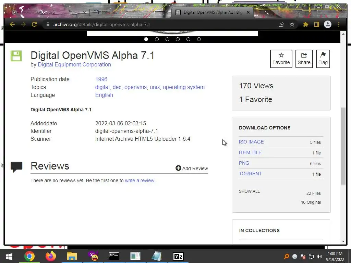Screen dimensions: 351x263
Task: Click the operating system topic link
Action: (184, 87)
